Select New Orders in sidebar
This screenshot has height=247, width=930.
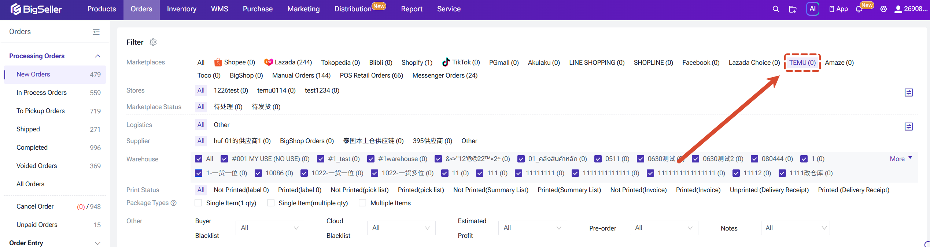[55, 75]
